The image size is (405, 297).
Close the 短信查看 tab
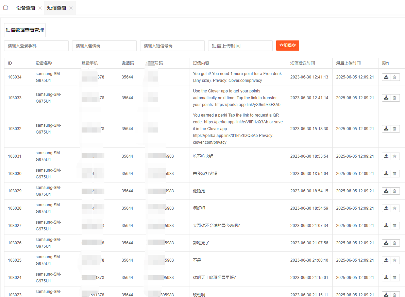tap(71, 8)
